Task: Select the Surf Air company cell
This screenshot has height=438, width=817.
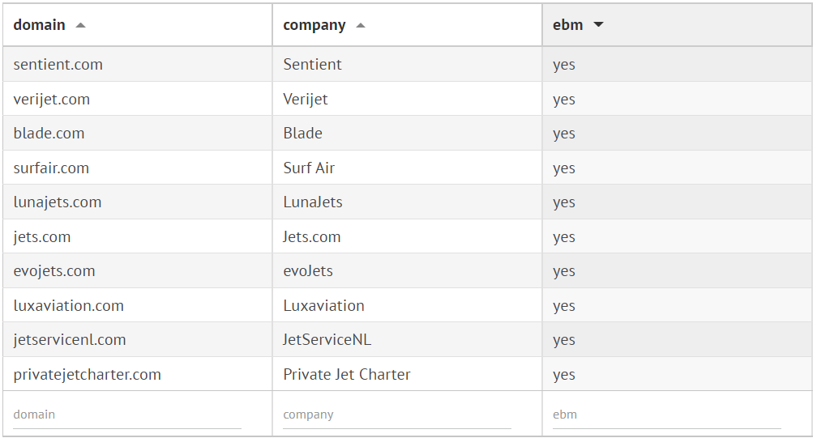Action: click(x=309, y=168)
